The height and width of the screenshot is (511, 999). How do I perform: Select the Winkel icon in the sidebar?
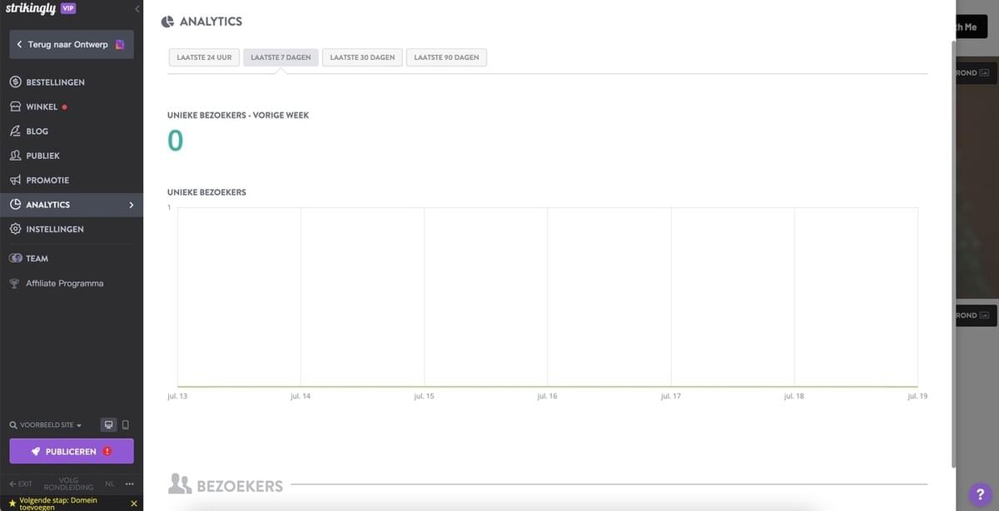tap(14, 106)
